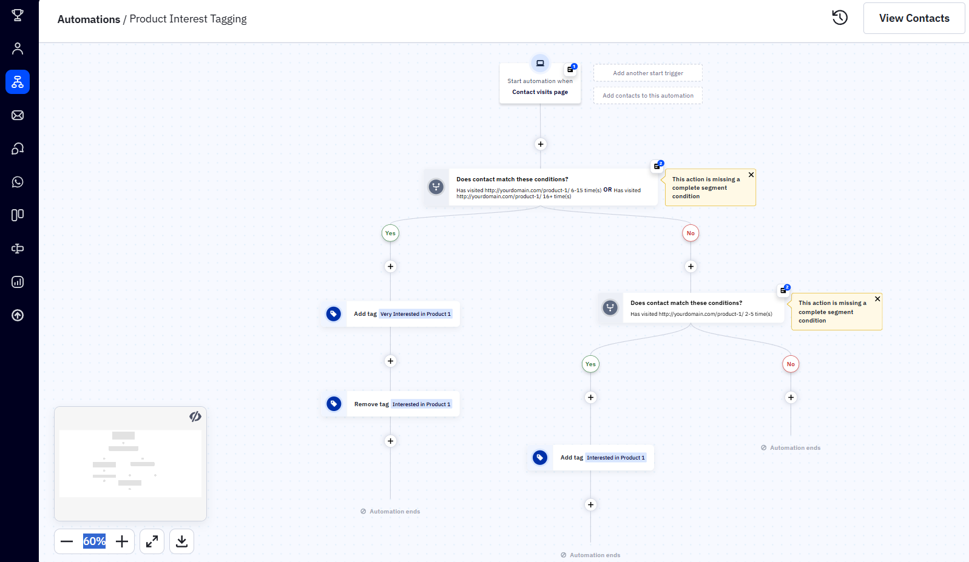Open Automations icon in sidebar
Screen dimensions: 969x562
(18, 82)
